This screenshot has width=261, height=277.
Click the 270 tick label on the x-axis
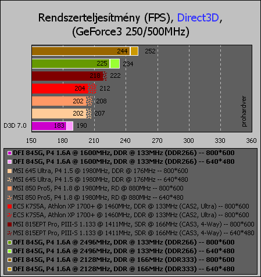click(x=157, y=141)
